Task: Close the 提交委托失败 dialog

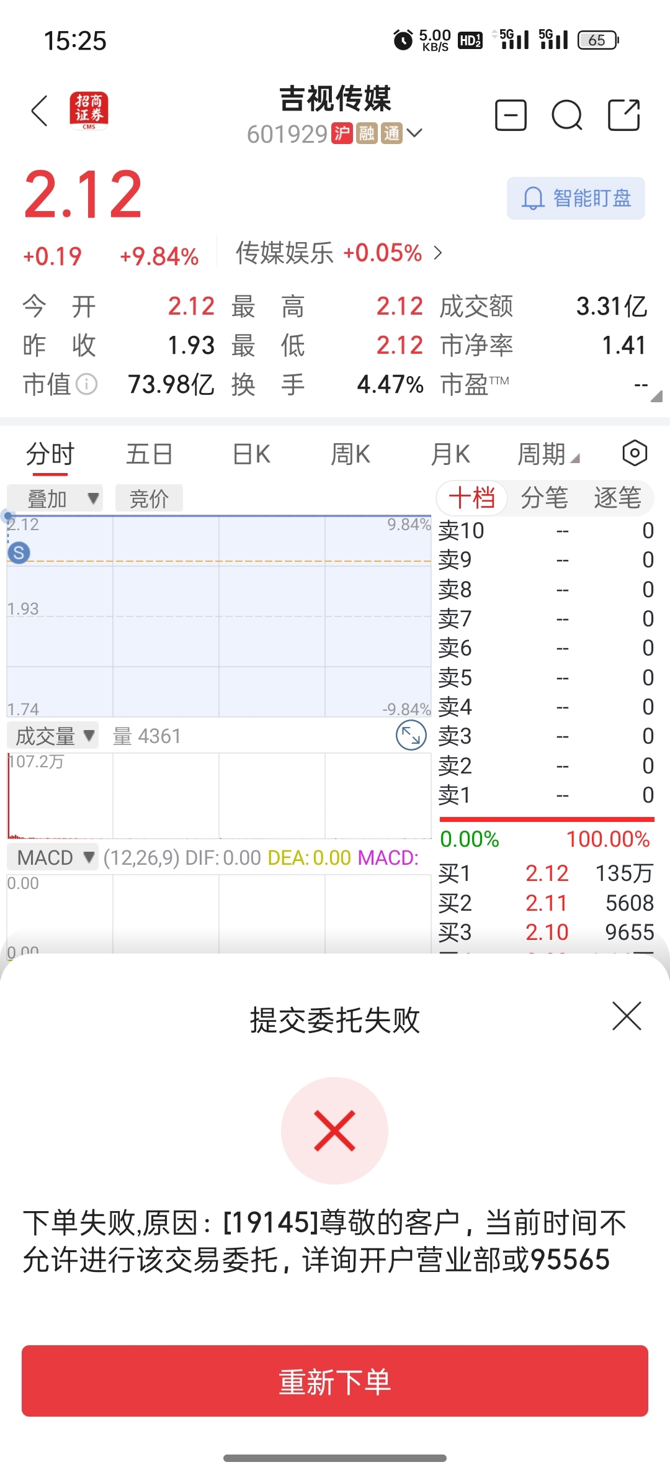Action: click(x=627, y=1016)
